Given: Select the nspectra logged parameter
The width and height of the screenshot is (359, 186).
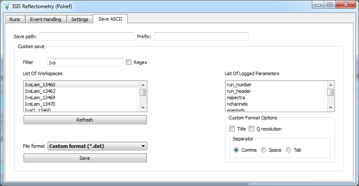Looking at the screenshot, I should [236, 98].
